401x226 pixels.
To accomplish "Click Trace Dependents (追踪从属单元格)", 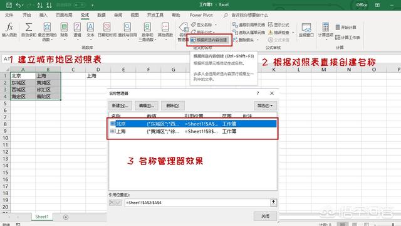I will [249, 33].
